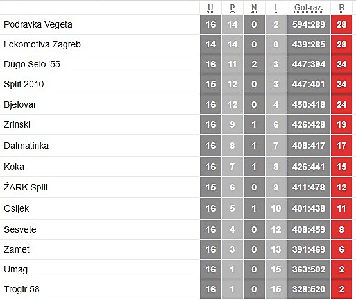
Task: Open the Dugo Selo '55 team entry
Action: tap(32, 64)
